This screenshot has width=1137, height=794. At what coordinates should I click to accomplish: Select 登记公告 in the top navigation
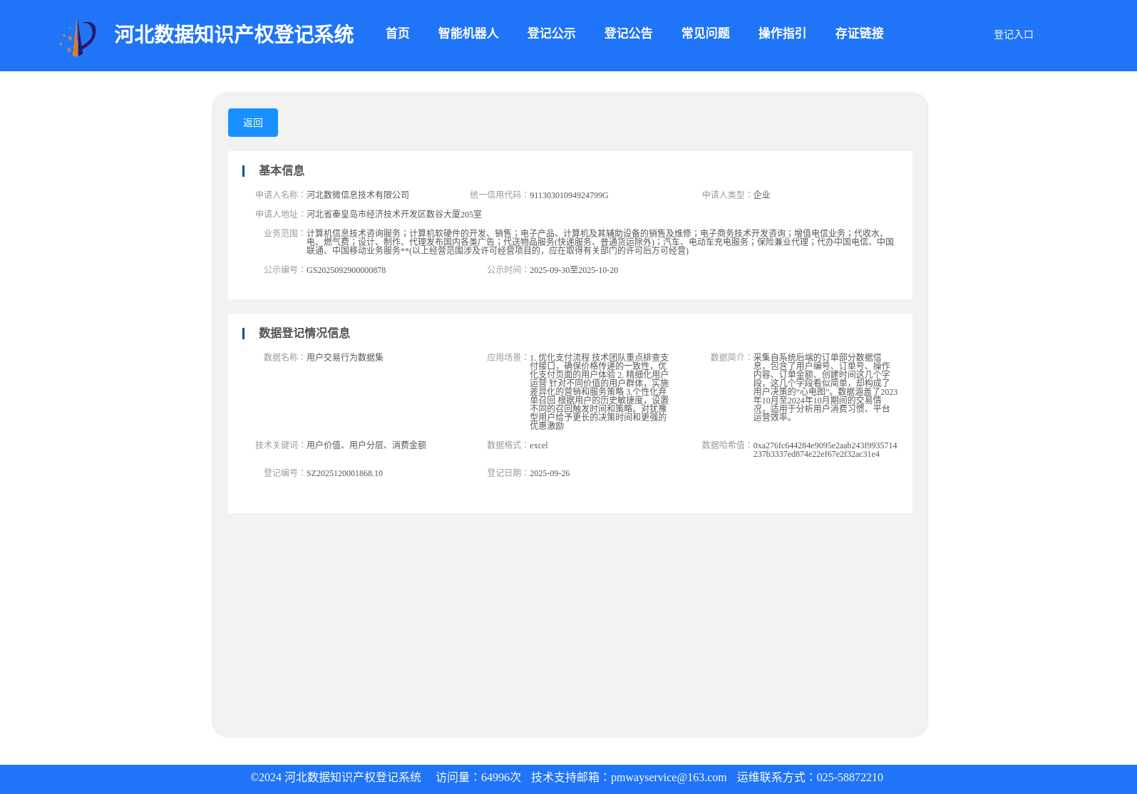point(628,33)
